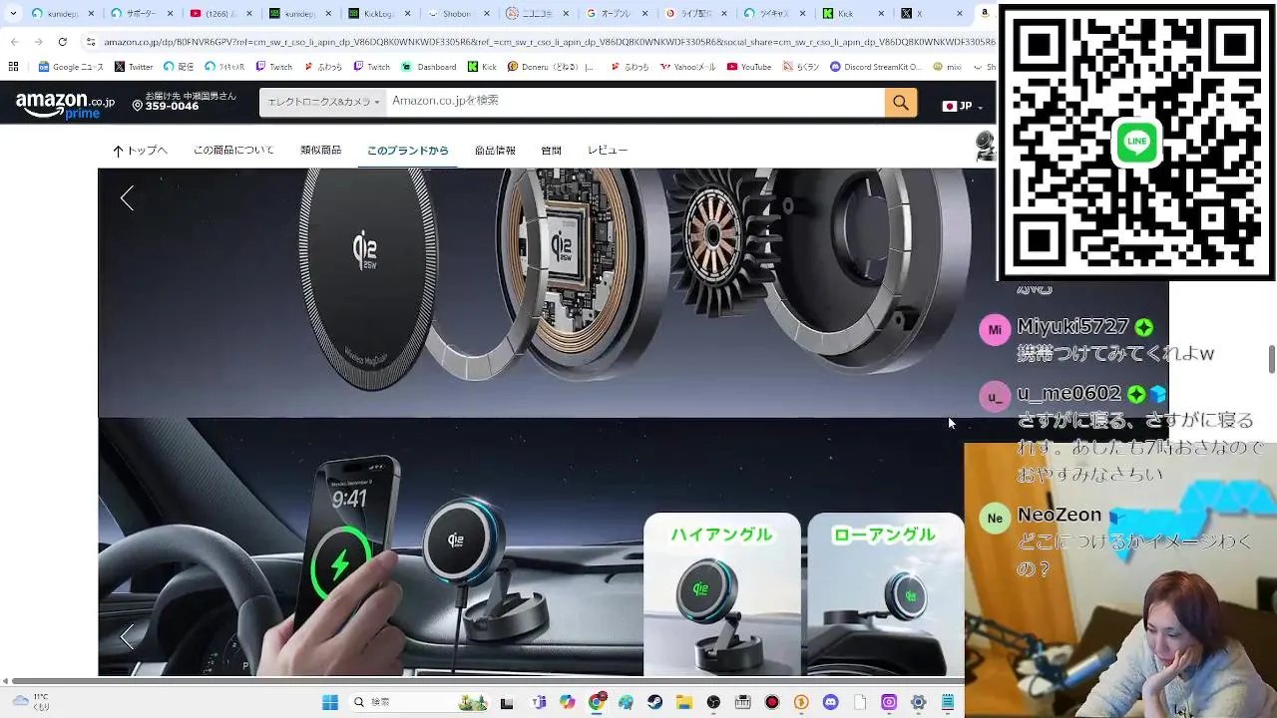The width and height of the screenshot is (1277, 718).
Task: Open the Dashboard bookmark
Action: click(x=429, y=67)
